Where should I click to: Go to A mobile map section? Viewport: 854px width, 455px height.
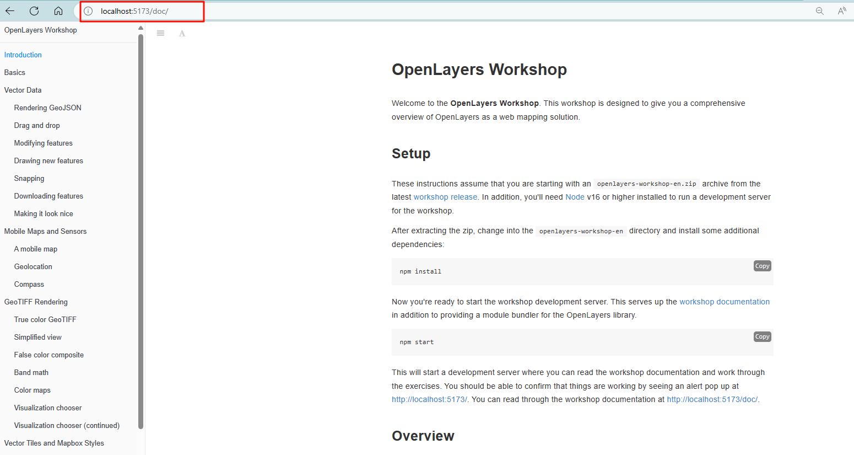pyautogui.click(x=36, y=249)
